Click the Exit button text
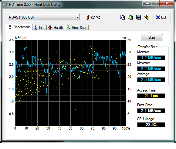The height and width of the screenshot is (149, 176). tap(164, 17)
